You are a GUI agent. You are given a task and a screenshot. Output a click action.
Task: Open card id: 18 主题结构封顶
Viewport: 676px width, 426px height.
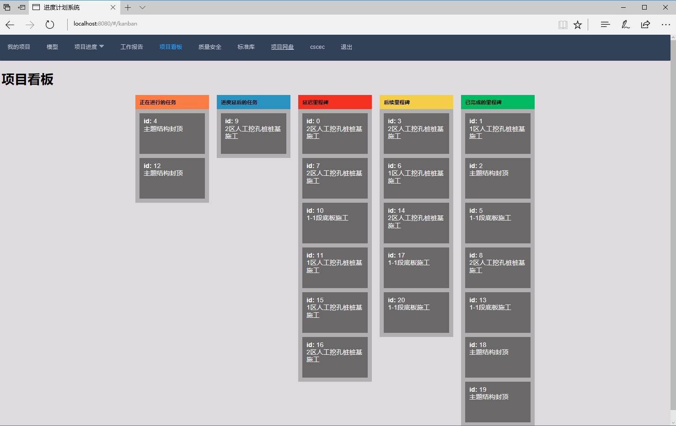[x=498, y=357]
